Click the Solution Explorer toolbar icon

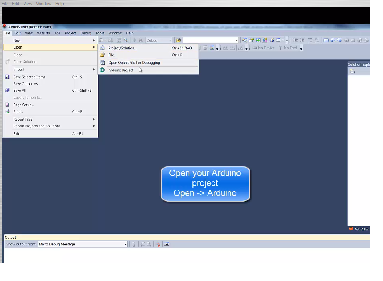(244, 40)
